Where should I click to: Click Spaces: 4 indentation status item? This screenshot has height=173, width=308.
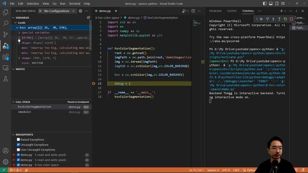tap(213, 170)
